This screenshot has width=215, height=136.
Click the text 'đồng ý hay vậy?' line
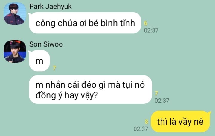(x=66, y=95)
